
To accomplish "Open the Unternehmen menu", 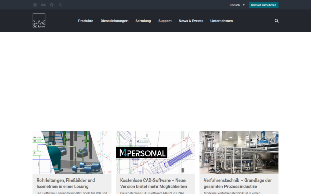I will (221, 21).
